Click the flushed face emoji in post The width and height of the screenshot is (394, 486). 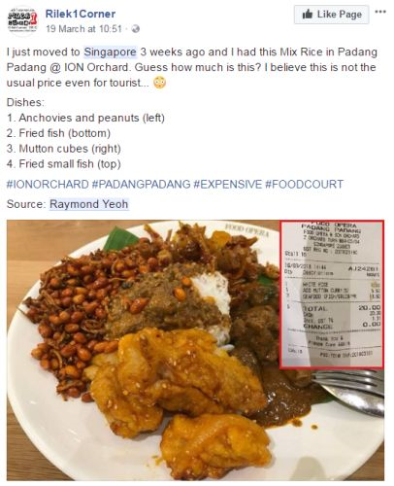click(x=160, y=83)
